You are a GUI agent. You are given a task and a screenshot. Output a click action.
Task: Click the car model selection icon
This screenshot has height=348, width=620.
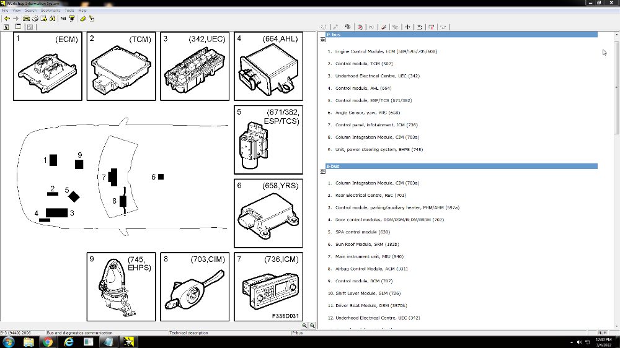pyautogui.click(x=26, y=19)
